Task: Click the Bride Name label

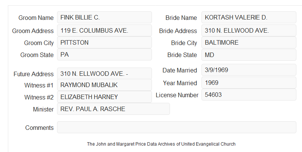Action: pyautogui.click(x=181, y=18)
